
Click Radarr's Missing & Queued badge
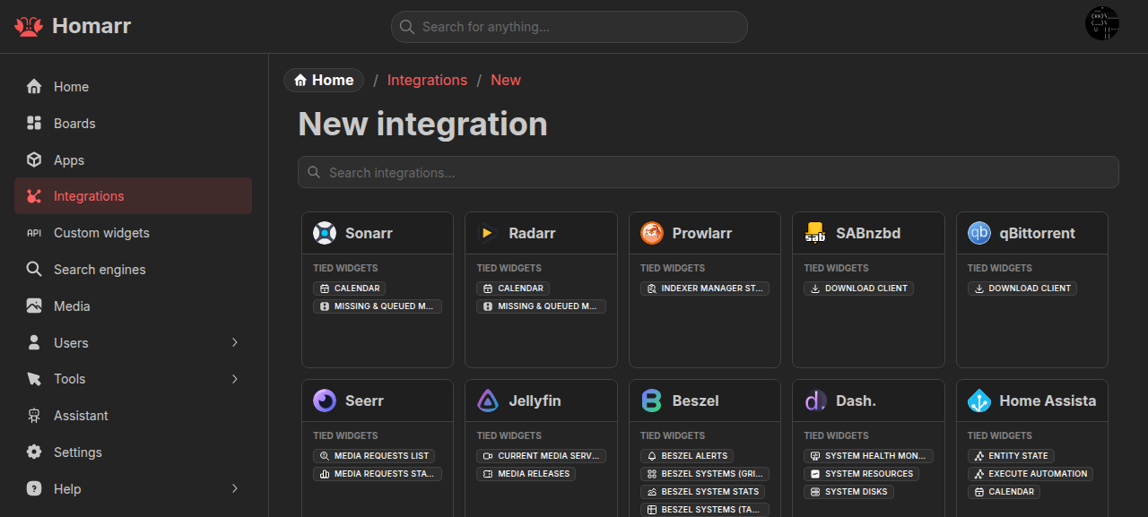click(x=541, y=306)
